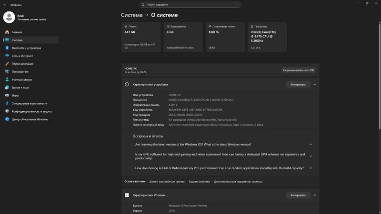The image size is (381, 214).
Task: Click the Главная home icon
Action: click(7, 32)
